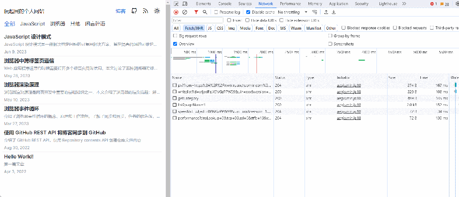
Task: Export HAR file with download arrow
Action: coord(334,12)
